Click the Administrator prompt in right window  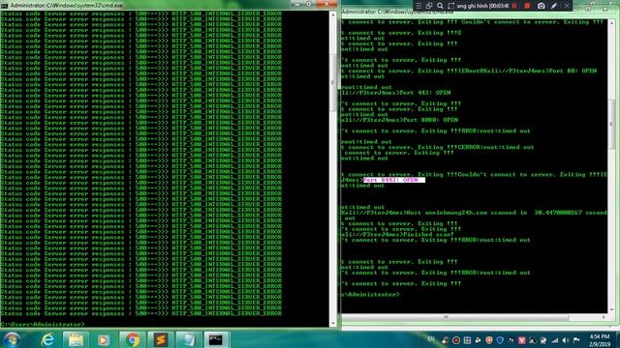pos(370,294)
